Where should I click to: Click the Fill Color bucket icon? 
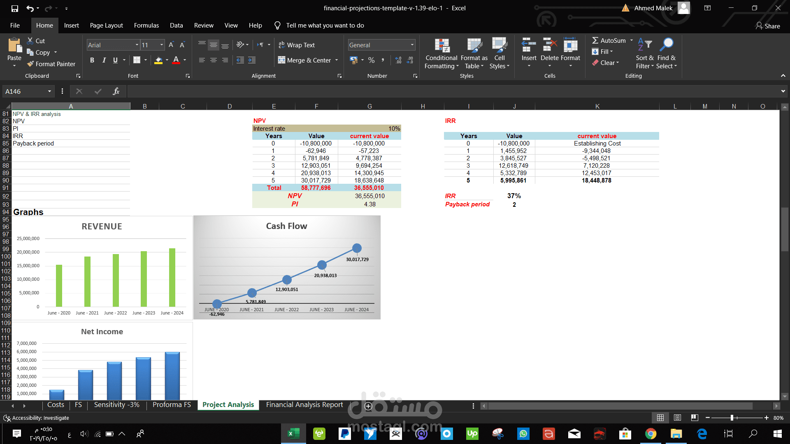tap(158, 60)
